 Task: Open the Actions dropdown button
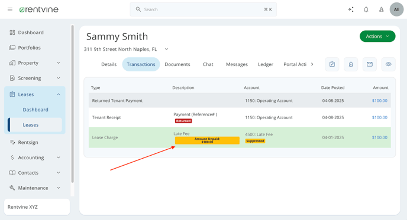click(377, 36)
